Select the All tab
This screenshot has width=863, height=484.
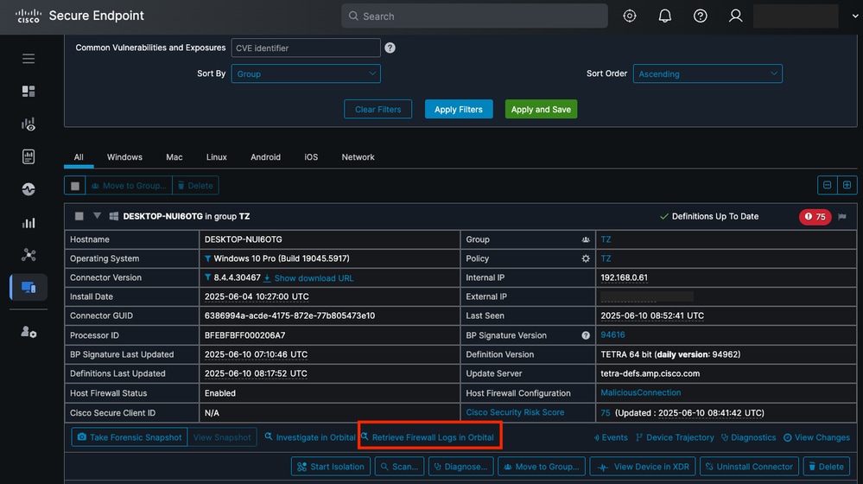pyautogui.click(x=79, y=157)
